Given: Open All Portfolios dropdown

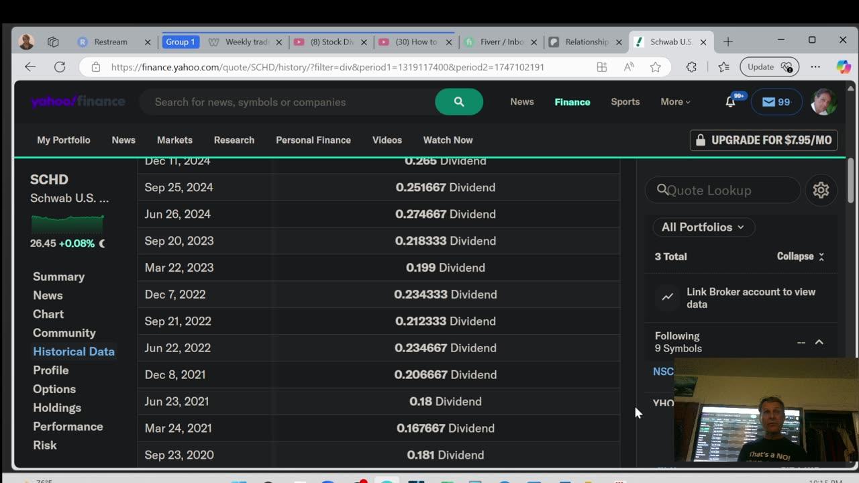Looking at the screenshot, I should pyautogui.click(x=703, y=227).
